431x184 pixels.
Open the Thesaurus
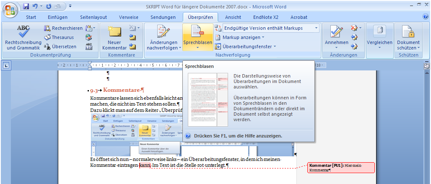tap(59, 37)
